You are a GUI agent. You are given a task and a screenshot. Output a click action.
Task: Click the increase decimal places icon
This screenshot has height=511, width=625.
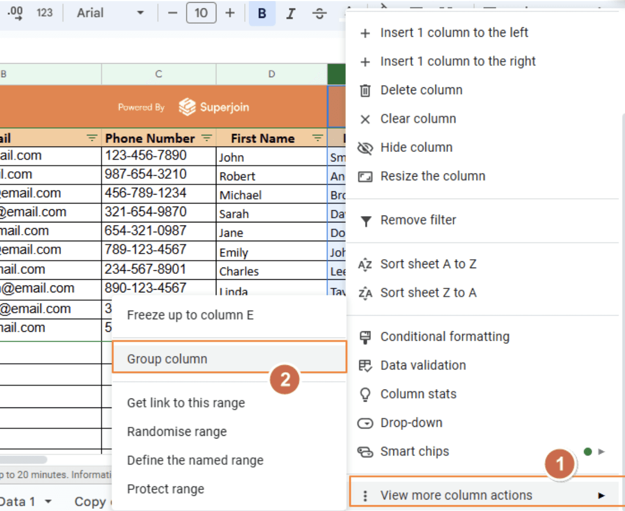pyautogui.click(x=16, y=13)
